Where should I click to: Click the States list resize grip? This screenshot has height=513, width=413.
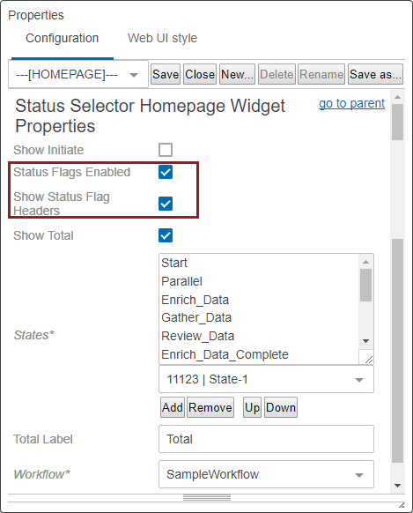click(368, 359)
